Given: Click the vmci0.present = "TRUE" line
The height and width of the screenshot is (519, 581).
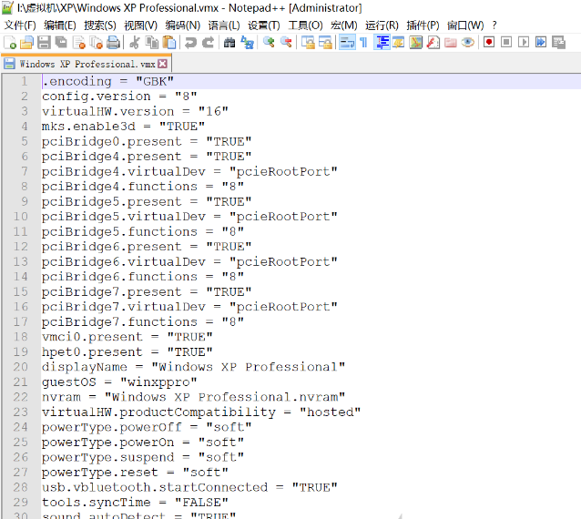Looking at the screenshot, I should click(127, 337).
